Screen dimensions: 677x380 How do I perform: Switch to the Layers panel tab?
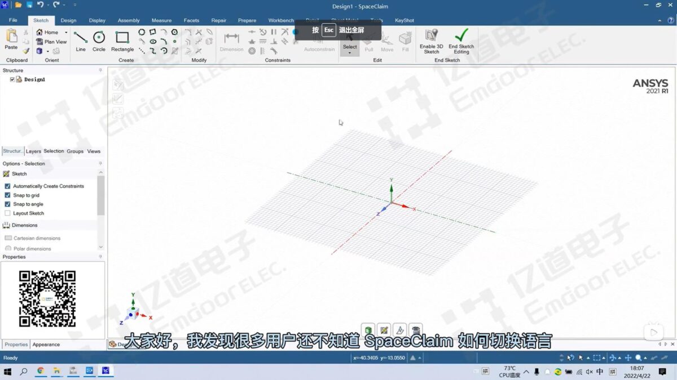pyautogui.click(x=33, y=151)
